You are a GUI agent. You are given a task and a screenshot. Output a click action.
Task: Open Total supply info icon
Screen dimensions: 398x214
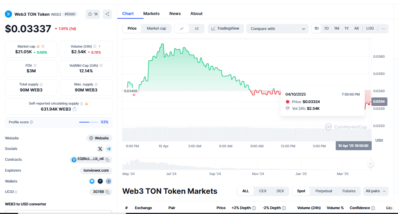point(41,85)
